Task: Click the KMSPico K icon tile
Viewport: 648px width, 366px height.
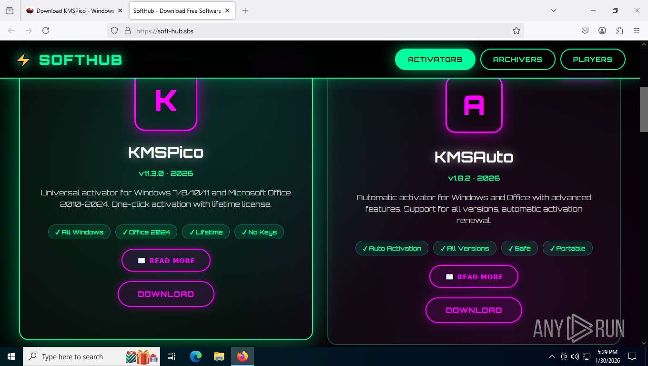Action: (166, 101)
